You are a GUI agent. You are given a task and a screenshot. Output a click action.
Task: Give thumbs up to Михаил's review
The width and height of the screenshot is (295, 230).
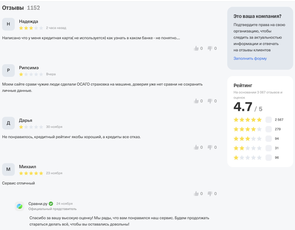tap(196, 194)
